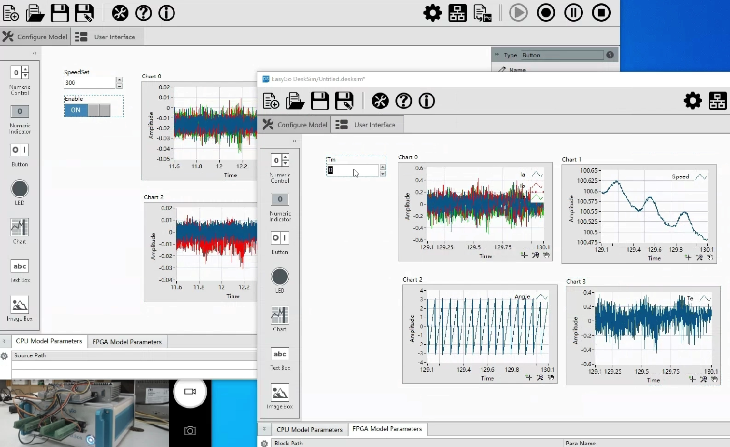The image size is (730, 447).
Task: Choose the Text Box widget in the front palette
Action: (x=280, y=354)
